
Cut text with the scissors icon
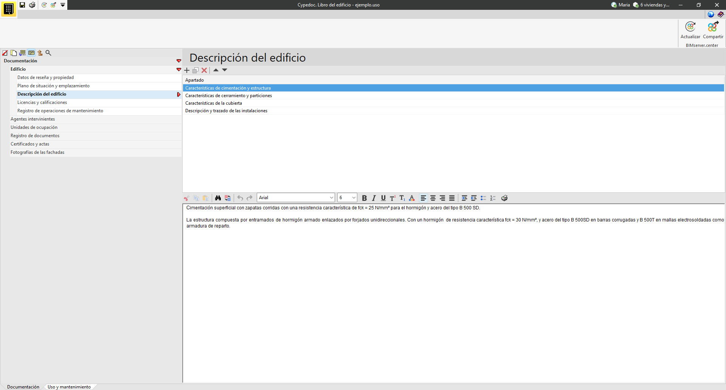point(186,198)
